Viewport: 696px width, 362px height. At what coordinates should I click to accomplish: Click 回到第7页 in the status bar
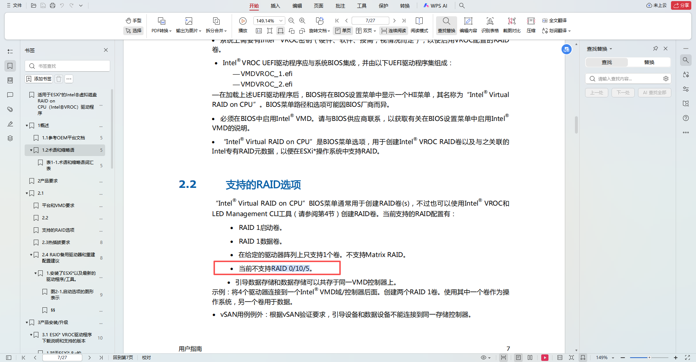123,358
